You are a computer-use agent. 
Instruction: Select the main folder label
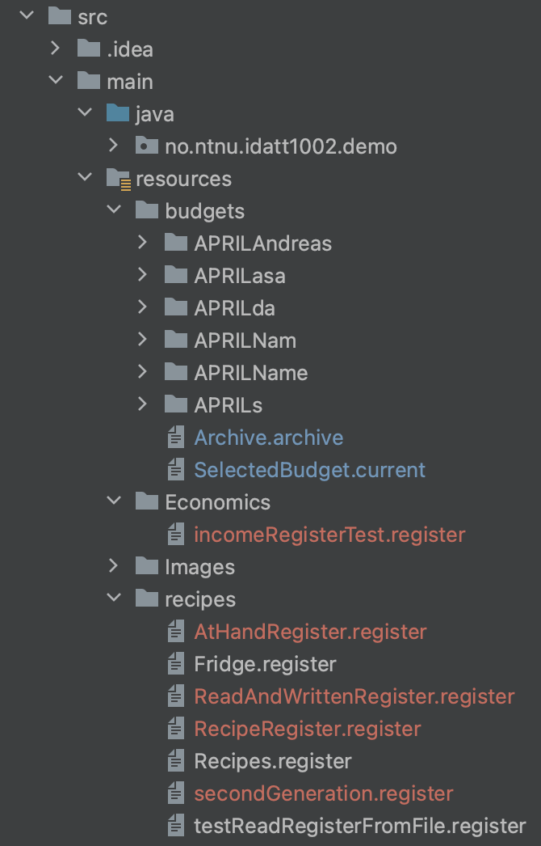click(130, 82)
